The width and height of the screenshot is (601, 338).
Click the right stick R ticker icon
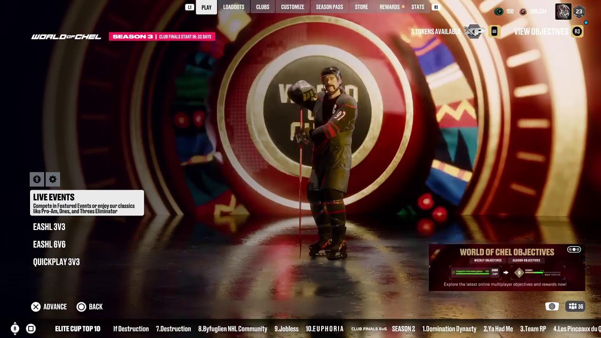pos(15,329)
